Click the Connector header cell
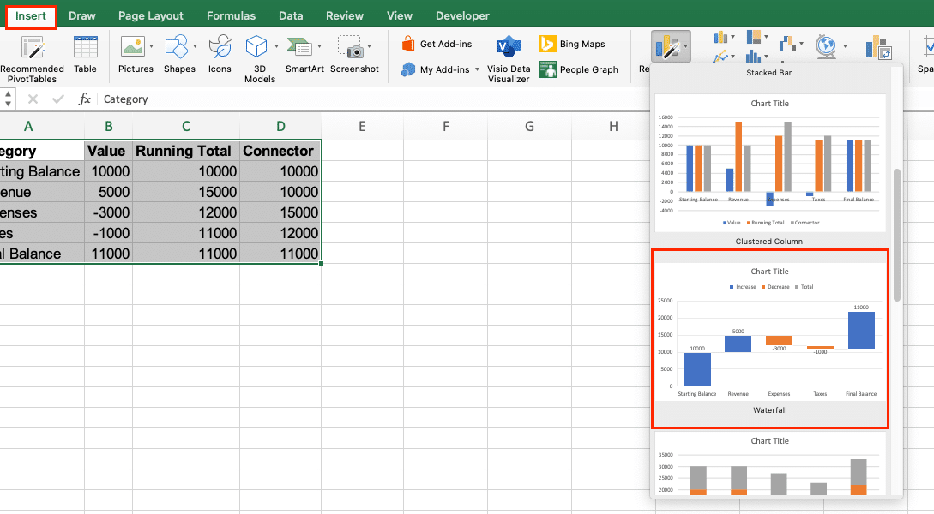934x514 pixels. click(280, 151)
